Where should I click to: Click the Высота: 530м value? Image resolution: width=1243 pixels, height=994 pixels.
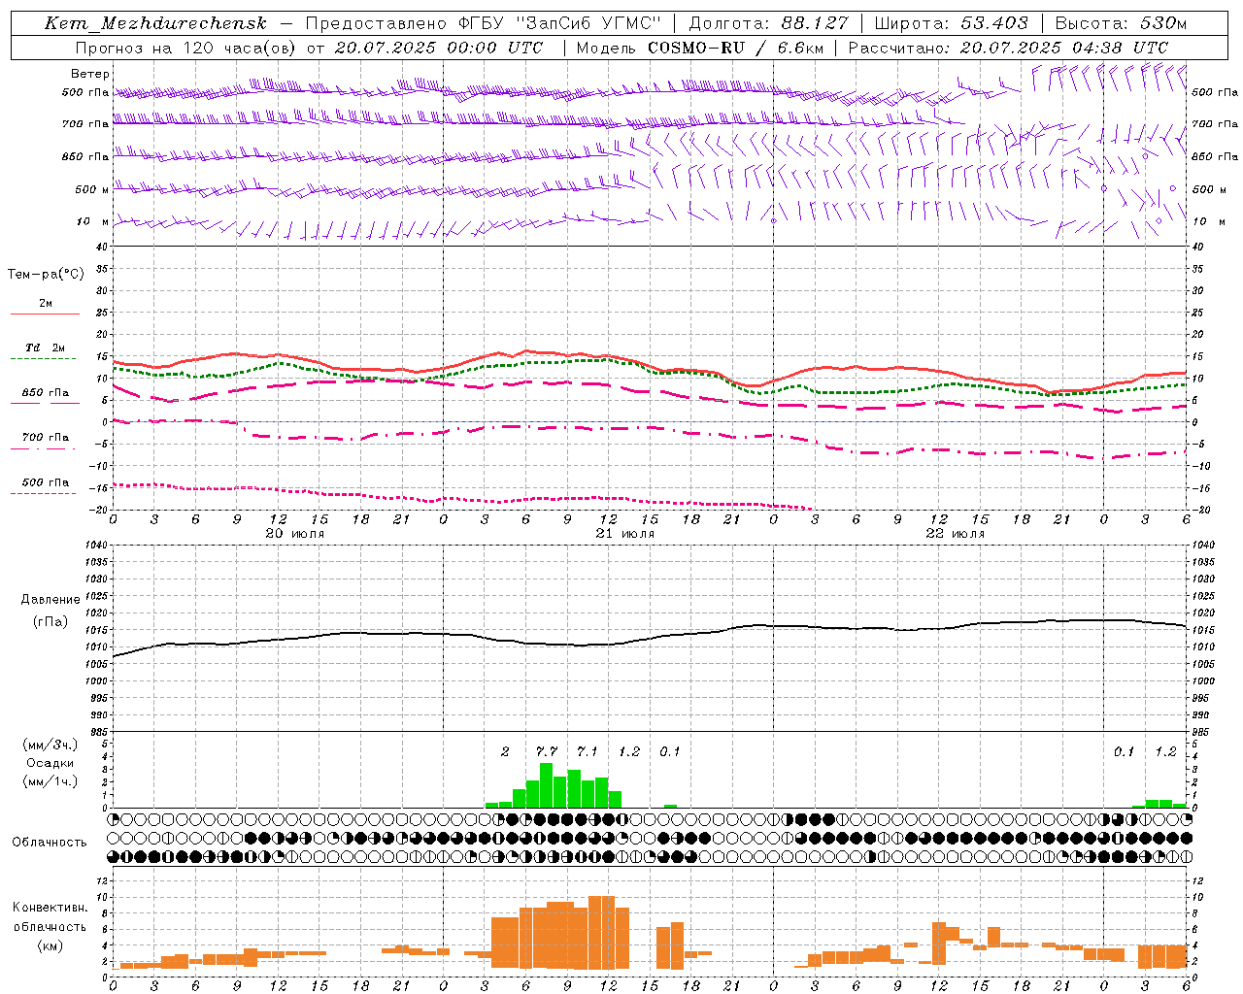coord(1121,23)
